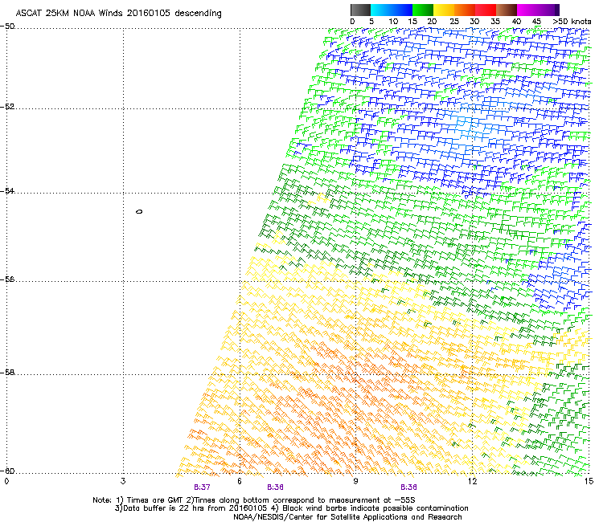Click the yellow 20-25 knots legend swatch

click(444, 10)
